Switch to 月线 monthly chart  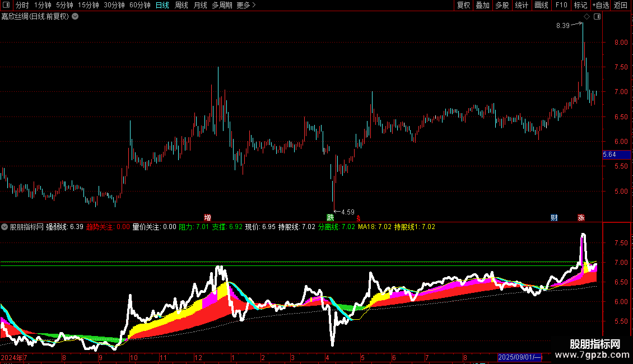click(x=200, y=5)
